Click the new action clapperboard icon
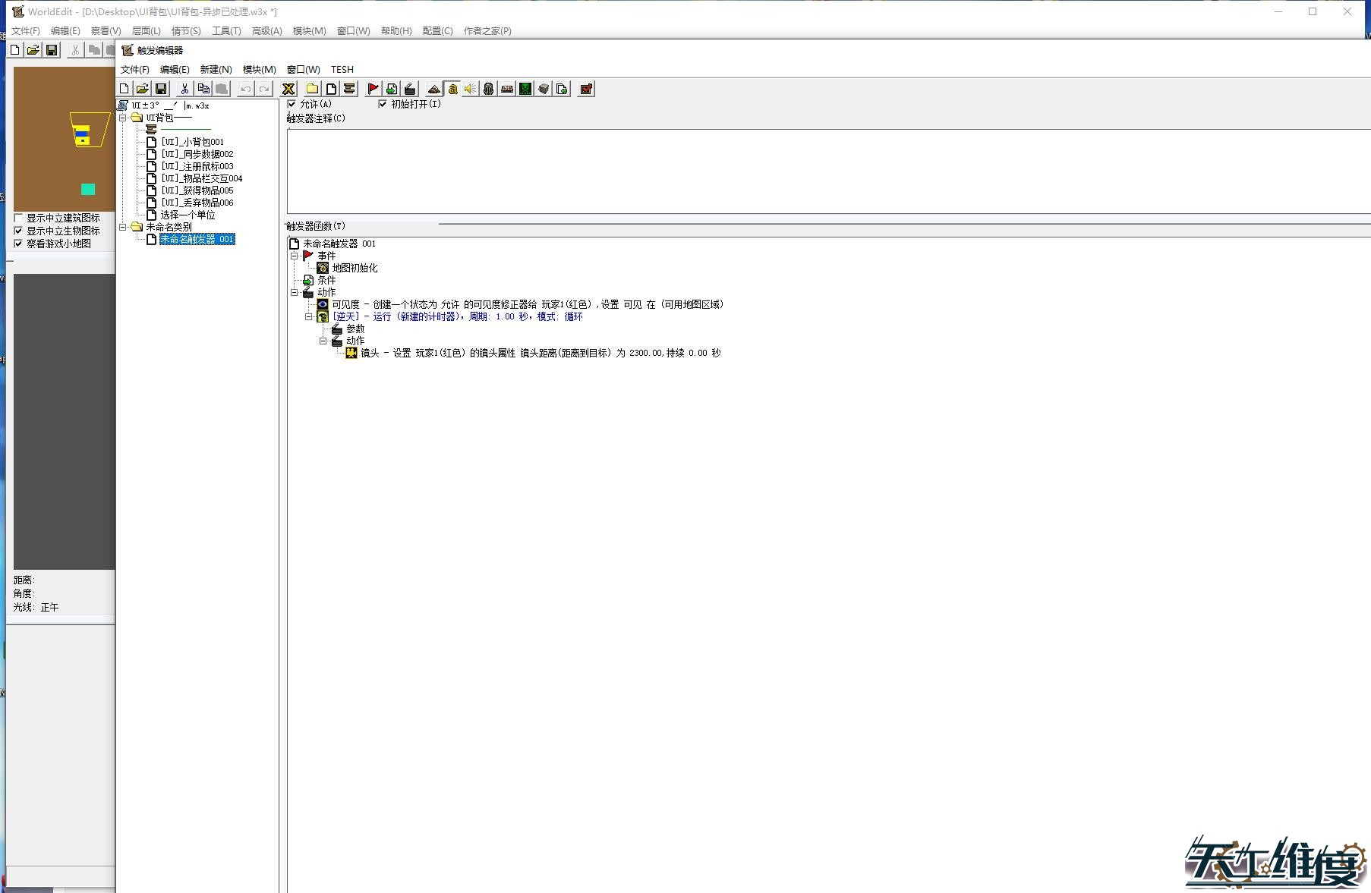This screenshot has width=1371, height=893. click(410, 89)
